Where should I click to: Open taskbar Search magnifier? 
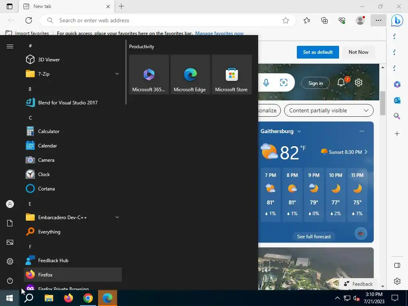(29, 298)
